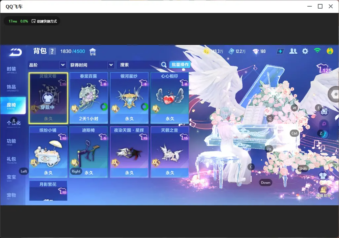Switch to the 礼包 gift pack tab
This screenshot has width=339, height=238.
click(12, 160)
